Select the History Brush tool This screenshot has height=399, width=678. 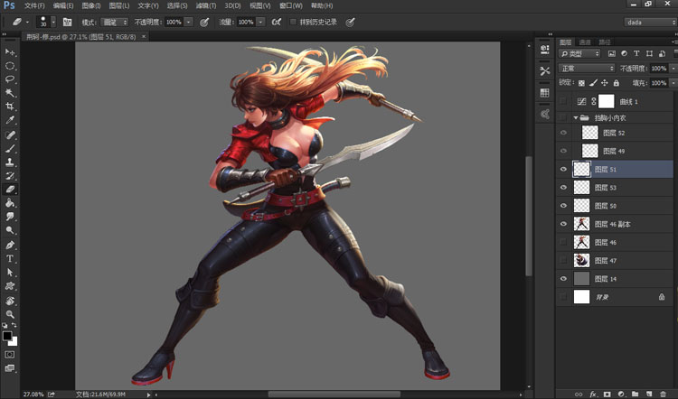click(10, 176)
